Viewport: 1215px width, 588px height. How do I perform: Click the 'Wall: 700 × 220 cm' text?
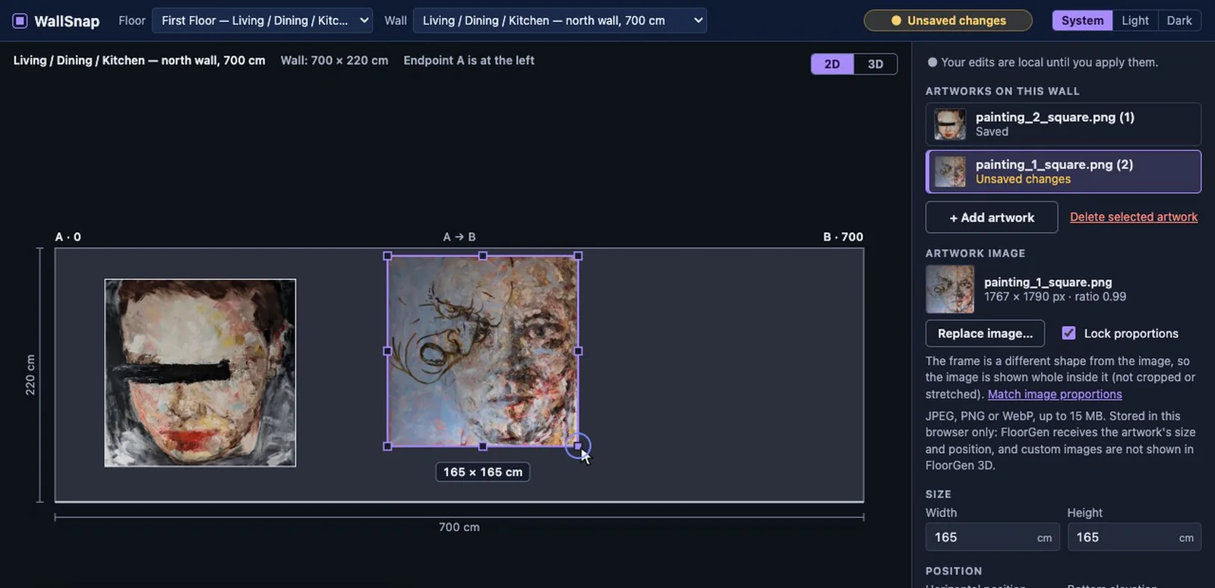[334, 60]
